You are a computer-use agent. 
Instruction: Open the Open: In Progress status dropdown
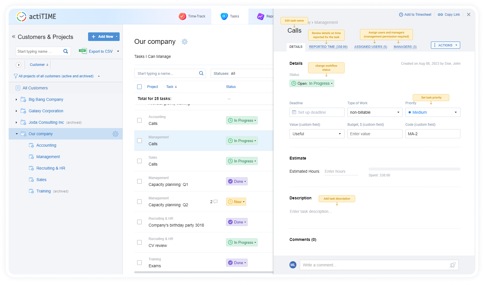coord(312,83)
